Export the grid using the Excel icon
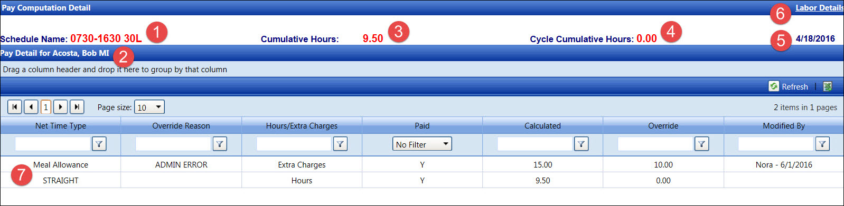Screen dimensions: 844x206 828,86
